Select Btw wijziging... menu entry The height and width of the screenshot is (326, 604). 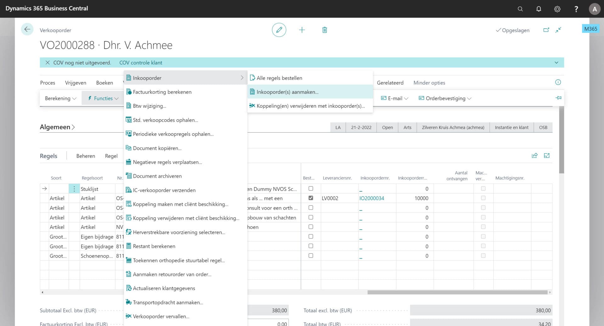click(x=186, y=106)
